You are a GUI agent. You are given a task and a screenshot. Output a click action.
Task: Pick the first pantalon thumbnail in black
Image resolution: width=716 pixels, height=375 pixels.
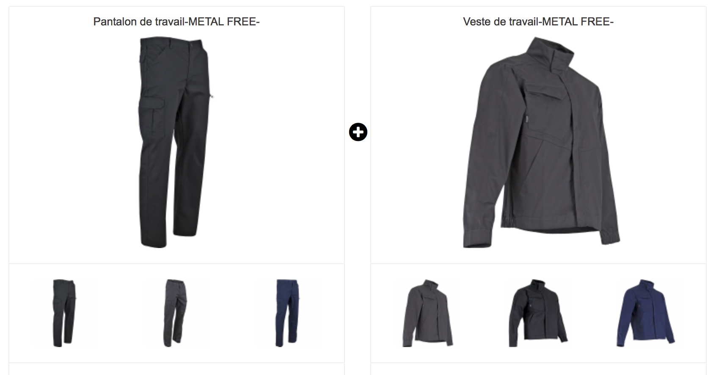click(x=64, y=313)
